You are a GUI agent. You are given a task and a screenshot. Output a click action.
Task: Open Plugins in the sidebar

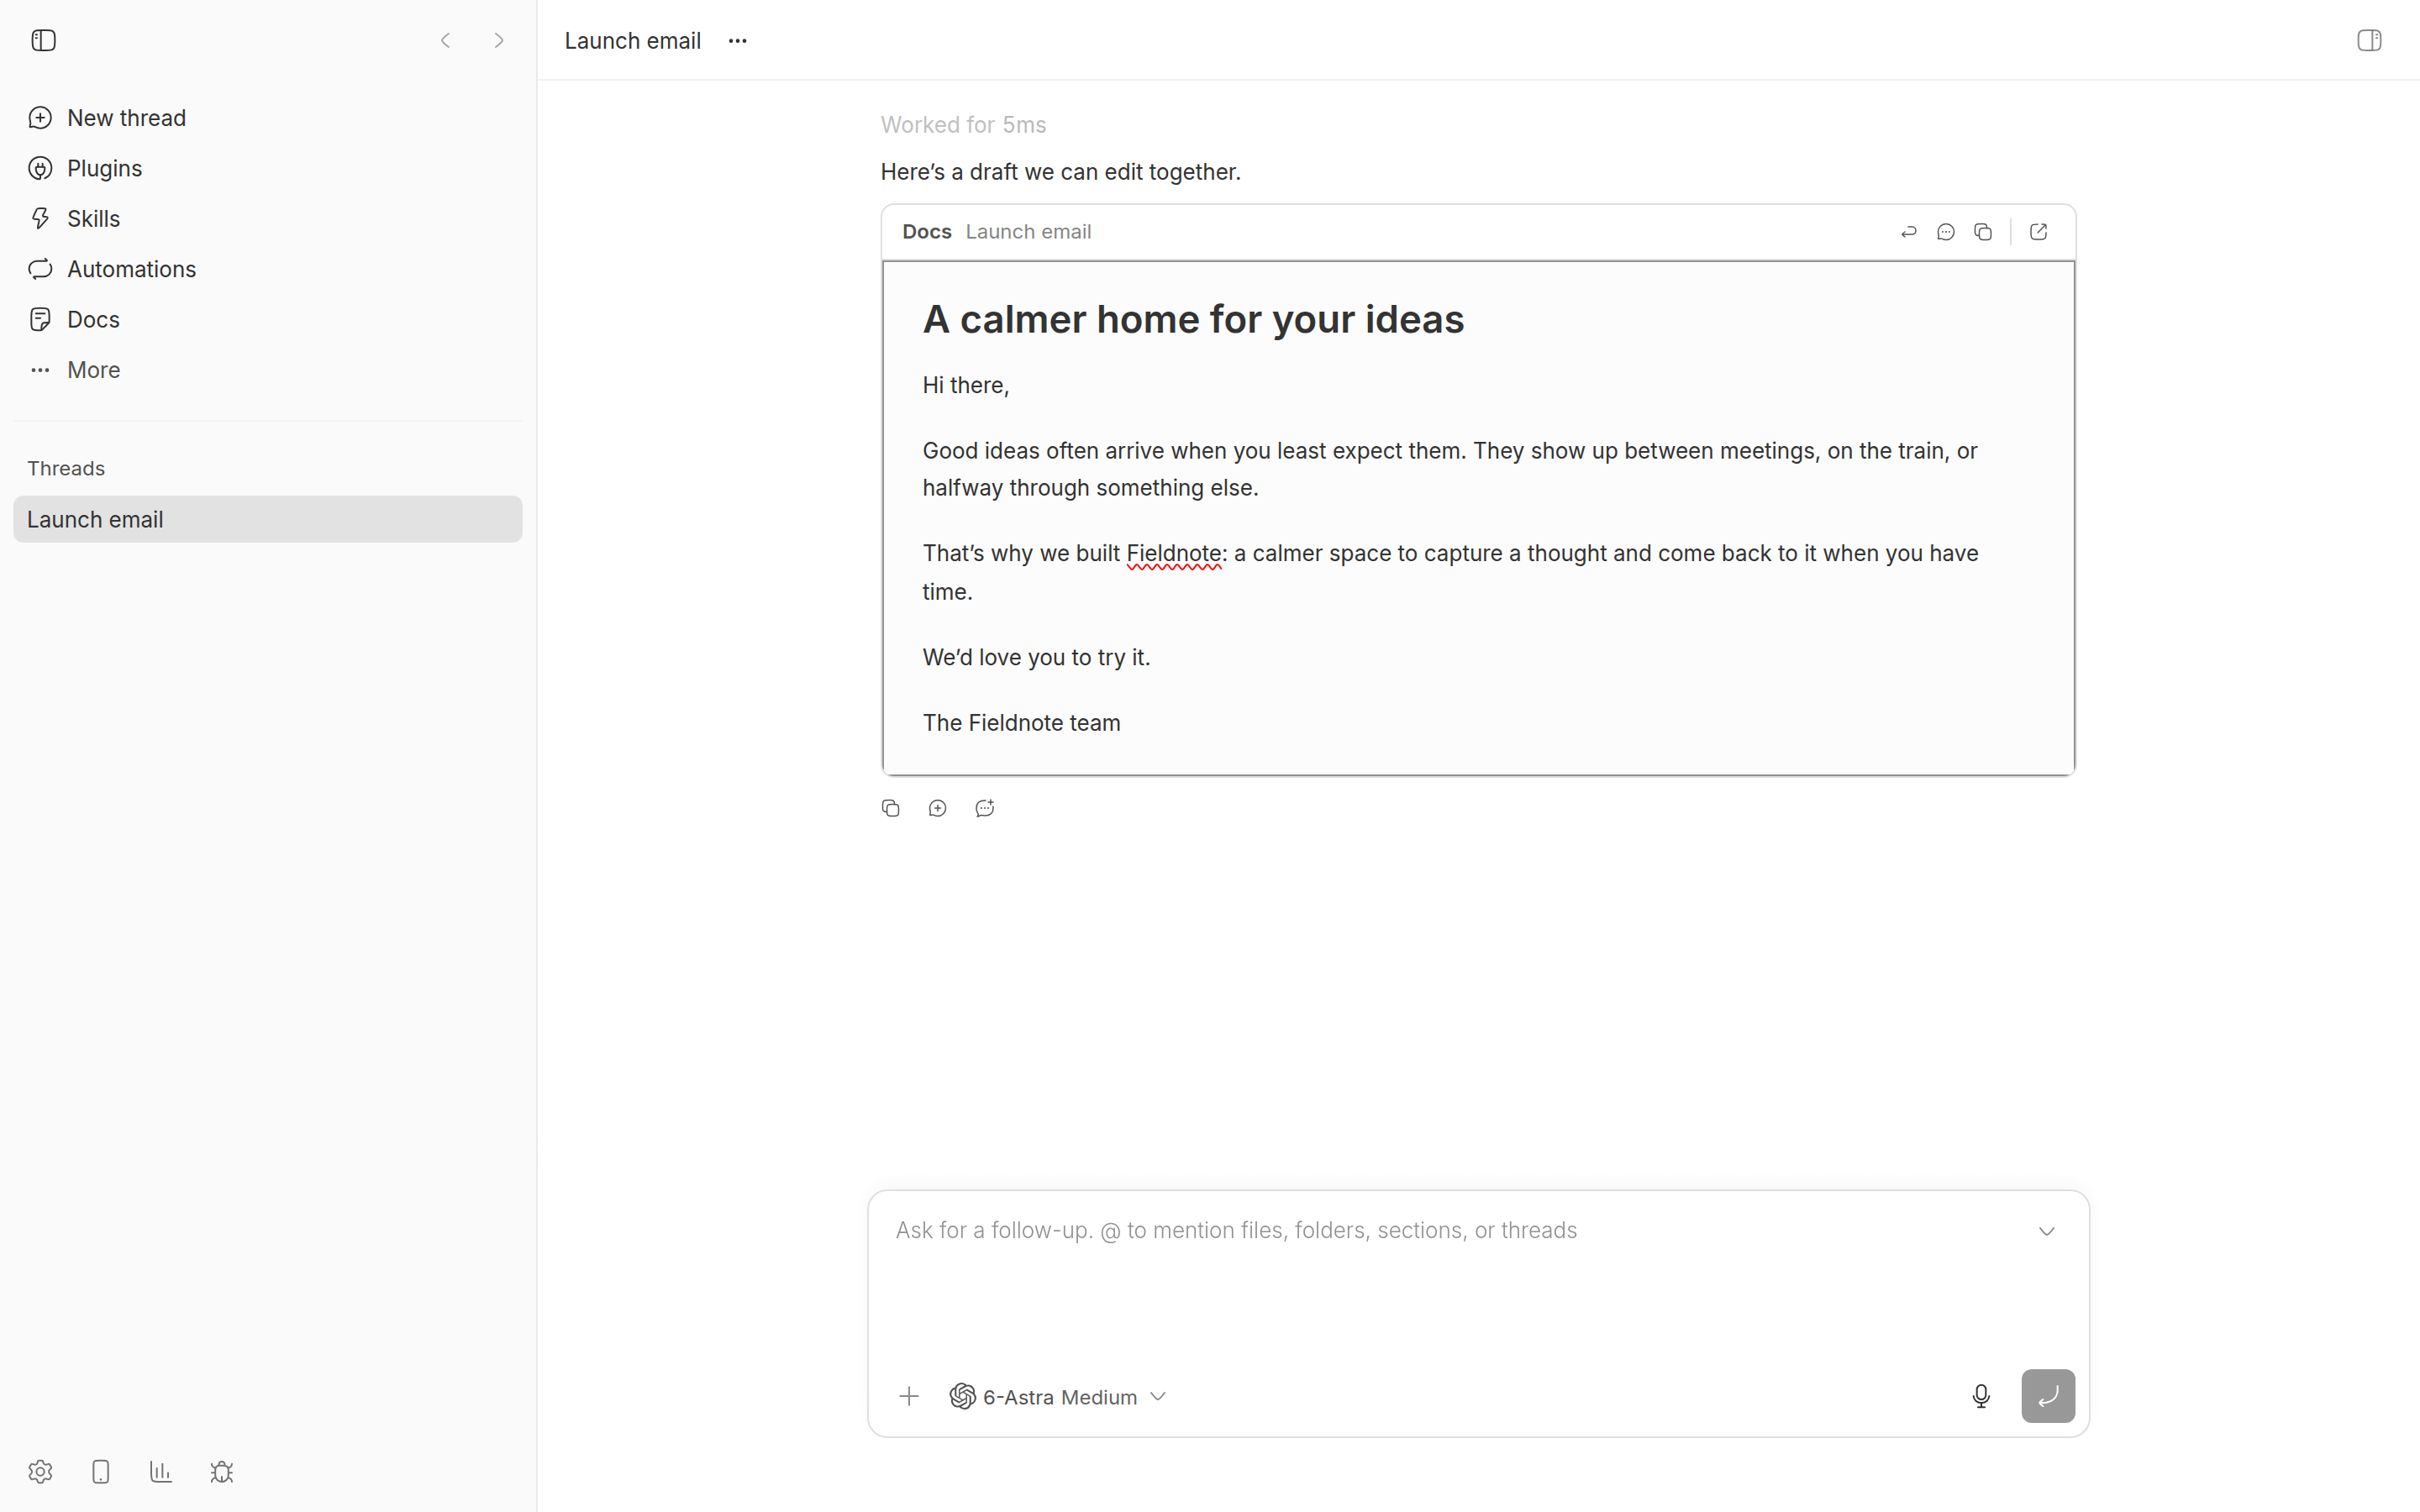click(x=268, y=168)
